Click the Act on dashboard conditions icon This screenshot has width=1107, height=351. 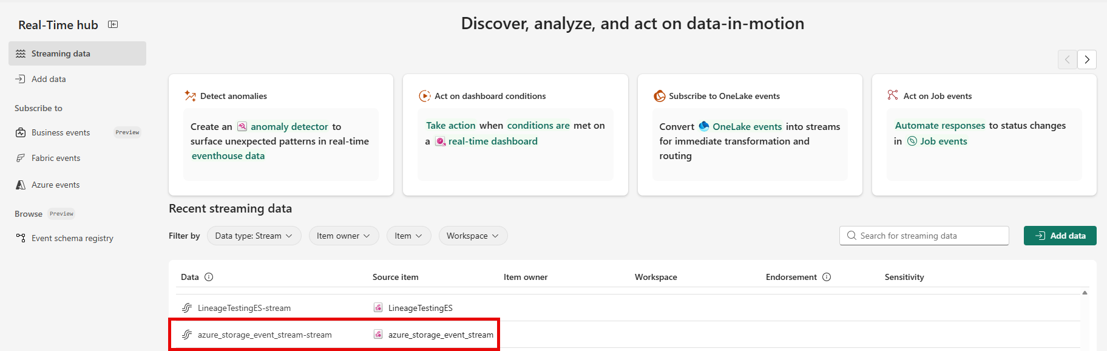pos(424,96)
